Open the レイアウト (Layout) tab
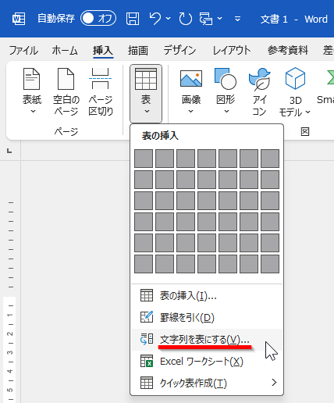The width and height of the screenshot is (334, 403). coord(232,50)
